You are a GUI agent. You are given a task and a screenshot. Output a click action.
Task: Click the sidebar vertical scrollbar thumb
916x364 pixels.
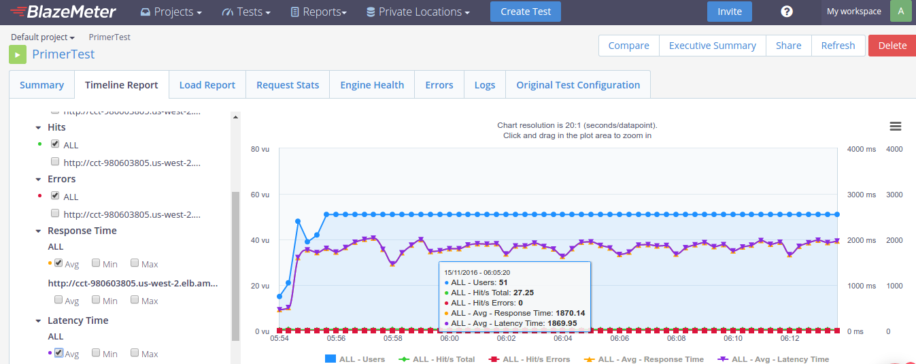pos(235,265)
